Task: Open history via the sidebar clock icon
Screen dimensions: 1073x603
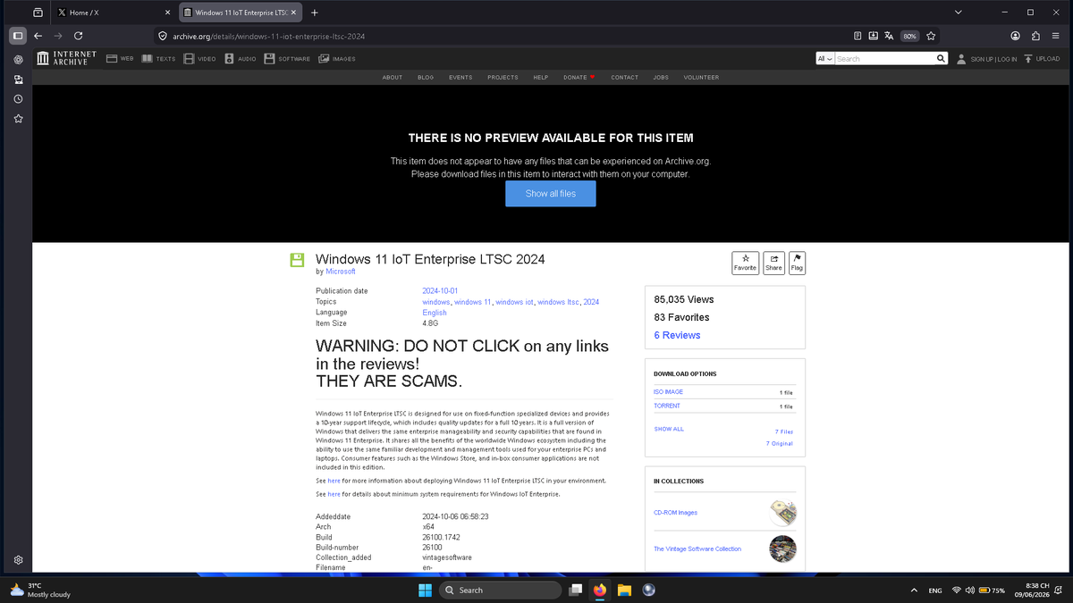Action: click(18, 98)
